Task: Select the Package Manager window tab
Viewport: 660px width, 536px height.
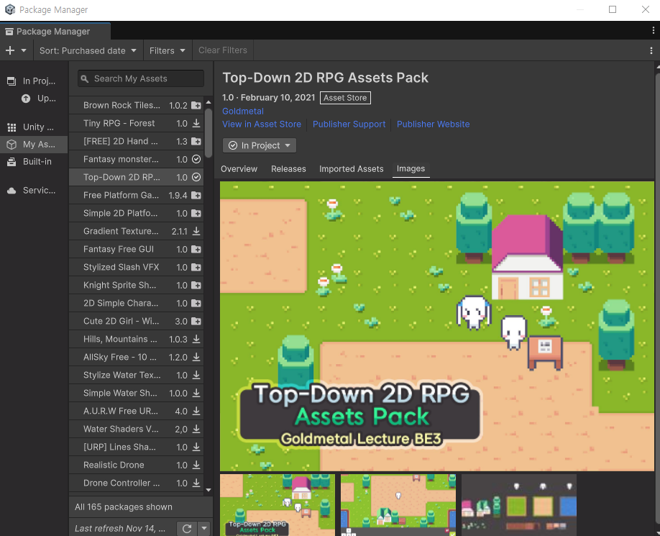Action: coord(55,31)
